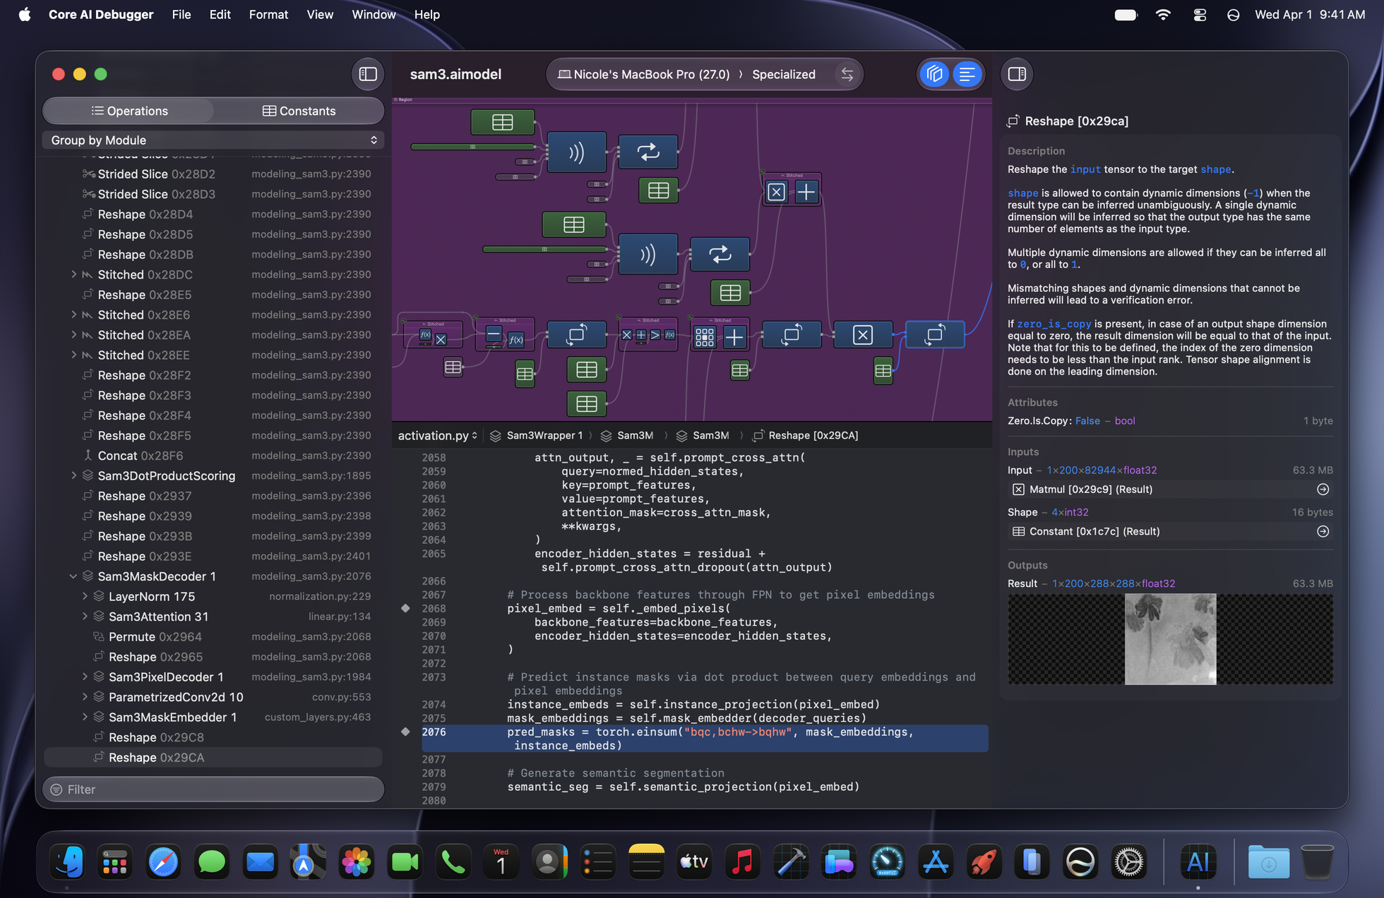Click the Specialized breadcrumb
1384x898 pixels.
(783, 74)
